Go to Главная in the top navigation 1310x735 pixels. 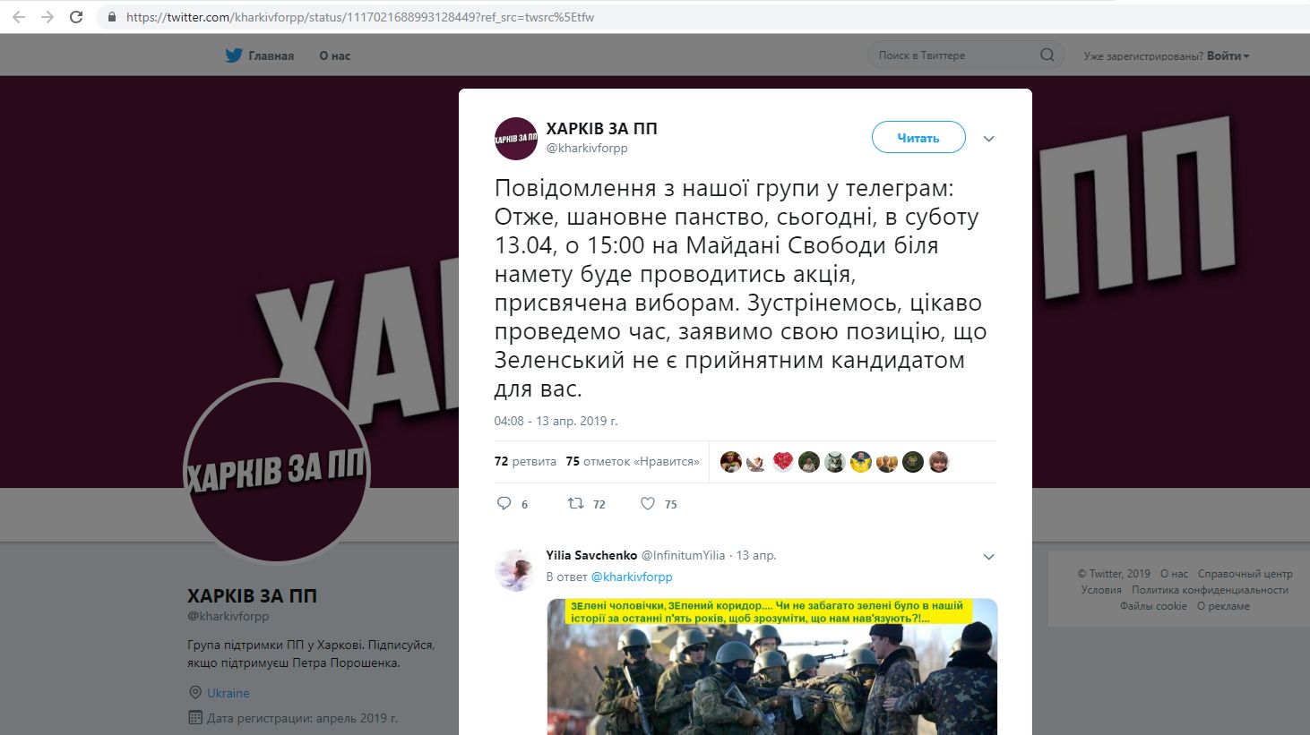coord(271,56)
